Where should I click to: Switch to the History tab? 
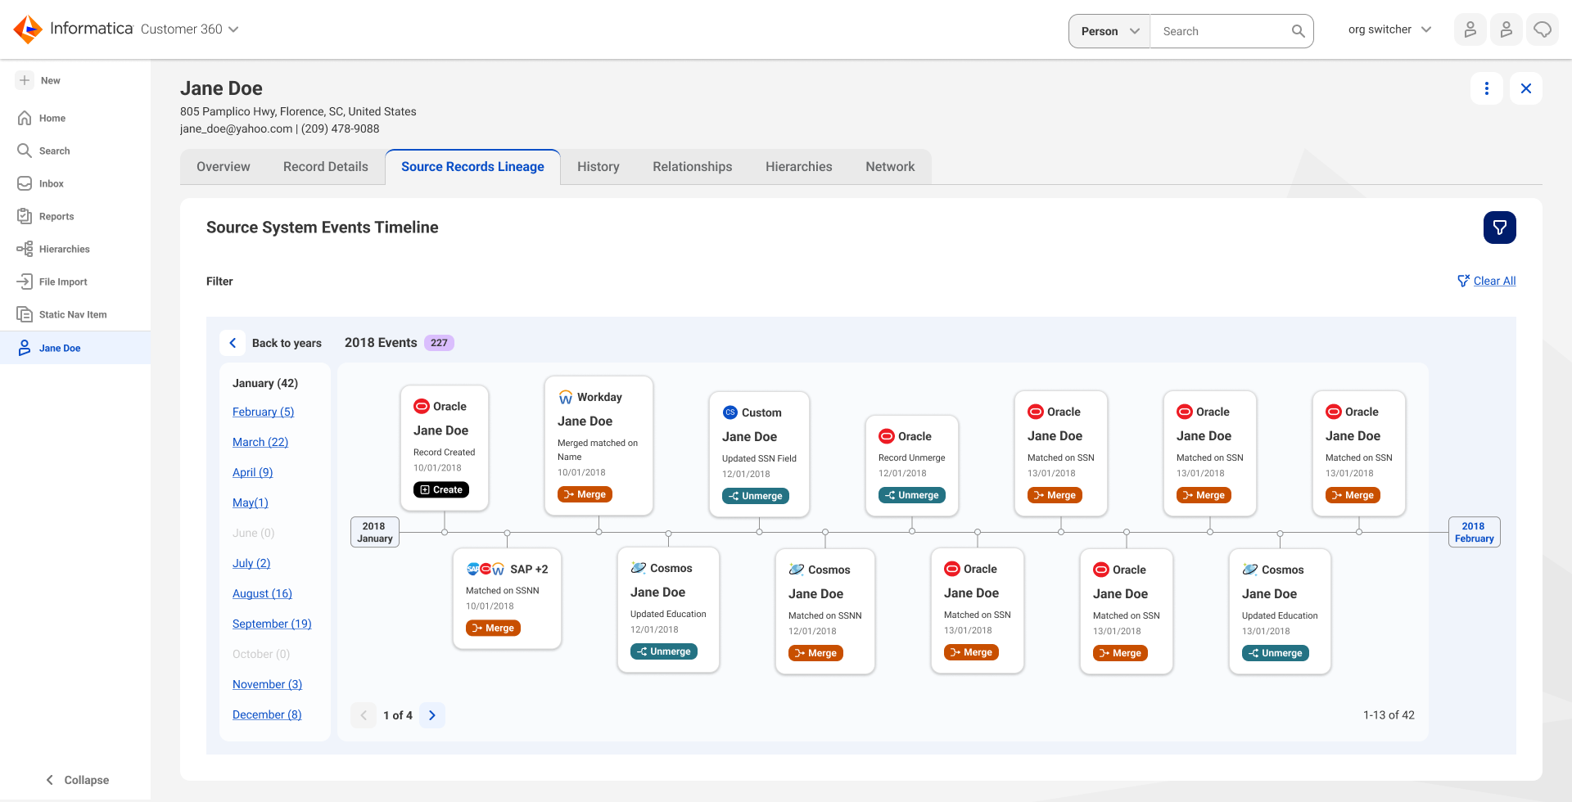tap(599, 167)
